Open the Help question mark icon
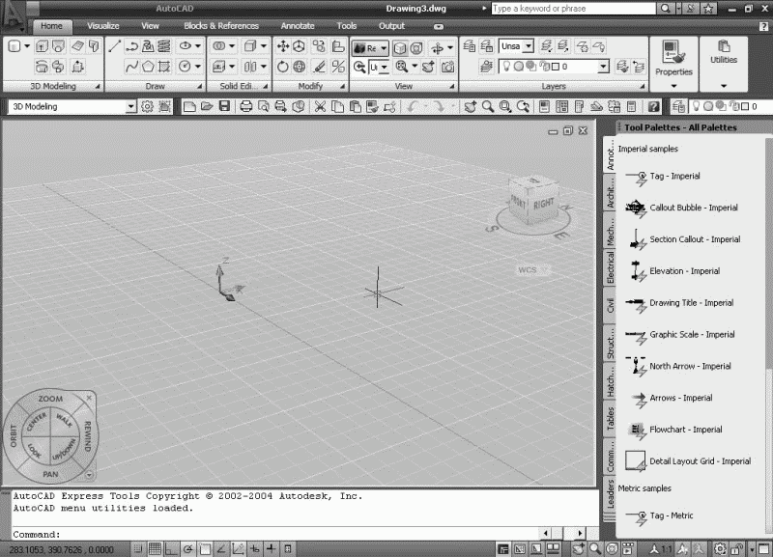773x557 pixels. [x=654, y=107]
